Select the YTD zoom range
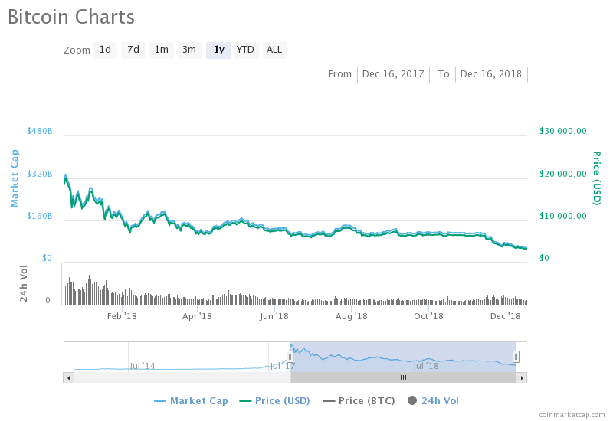This screenshot has height=421, width=613. tap(246, 50)
